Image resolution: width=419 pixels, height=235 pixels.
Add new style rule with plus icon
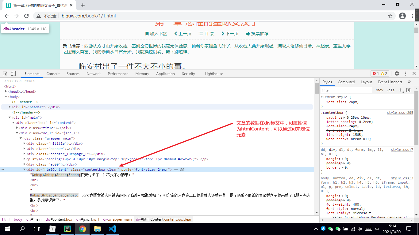[x=400, y=90]
